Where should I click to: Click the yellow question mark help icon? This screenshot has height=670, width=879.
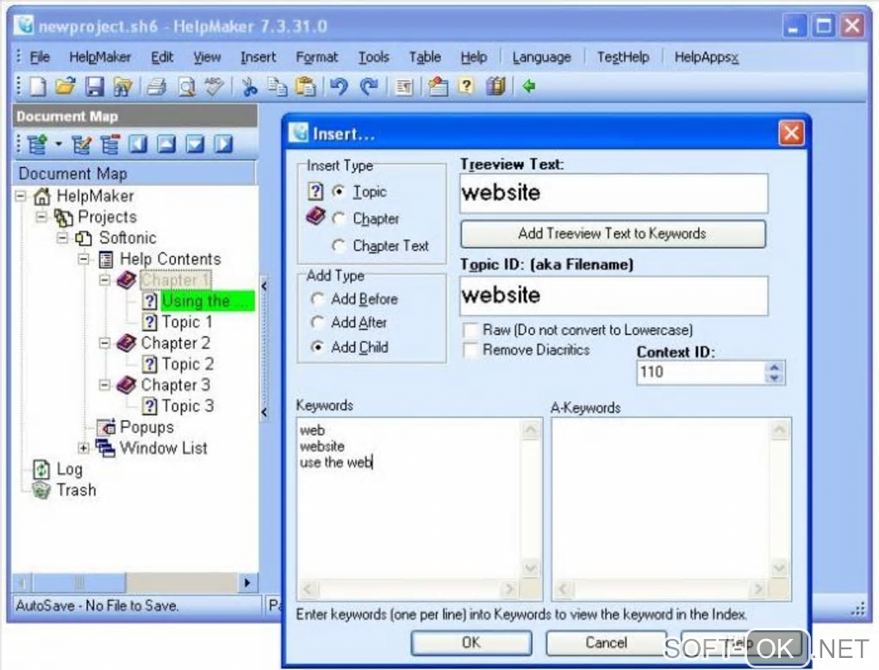point(466,86)
